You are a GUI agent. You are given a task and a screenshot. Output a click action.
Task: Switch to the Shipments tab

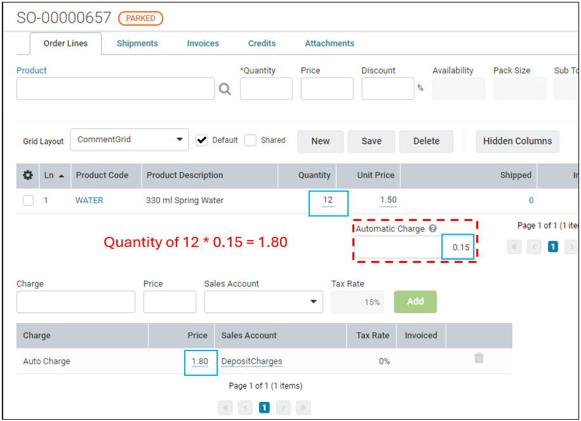click(137, 43)
